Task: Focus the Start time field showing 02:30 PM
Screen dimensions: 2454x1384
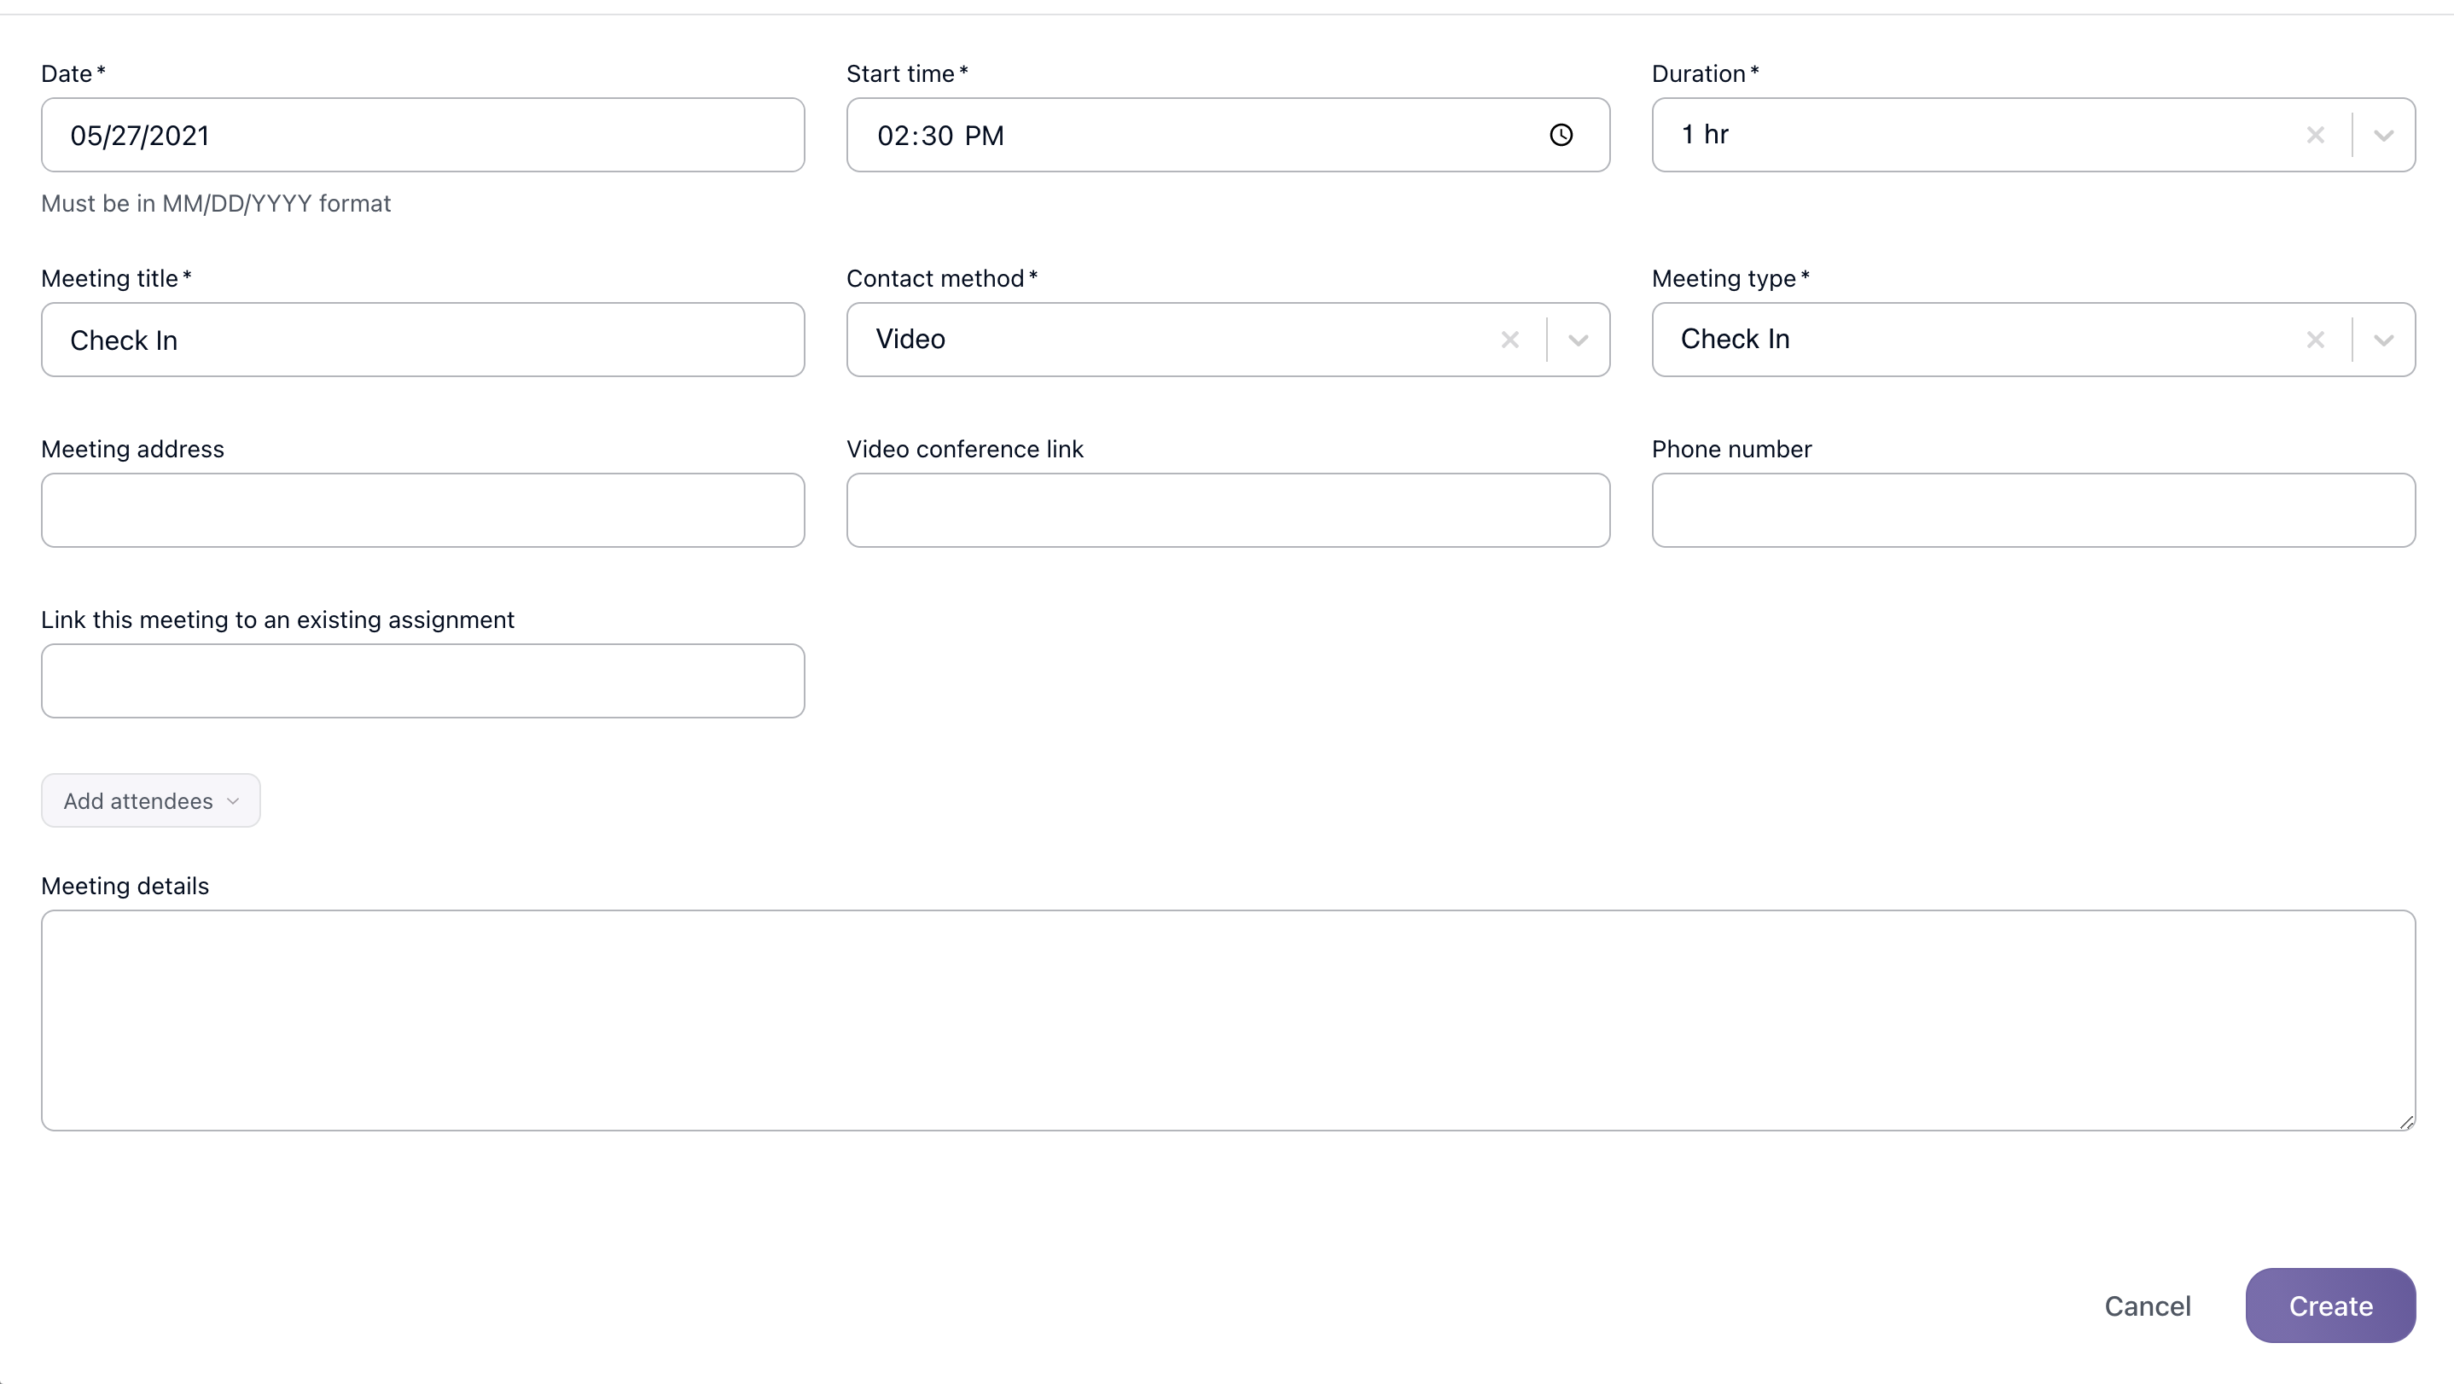Action: (1228, 136)
